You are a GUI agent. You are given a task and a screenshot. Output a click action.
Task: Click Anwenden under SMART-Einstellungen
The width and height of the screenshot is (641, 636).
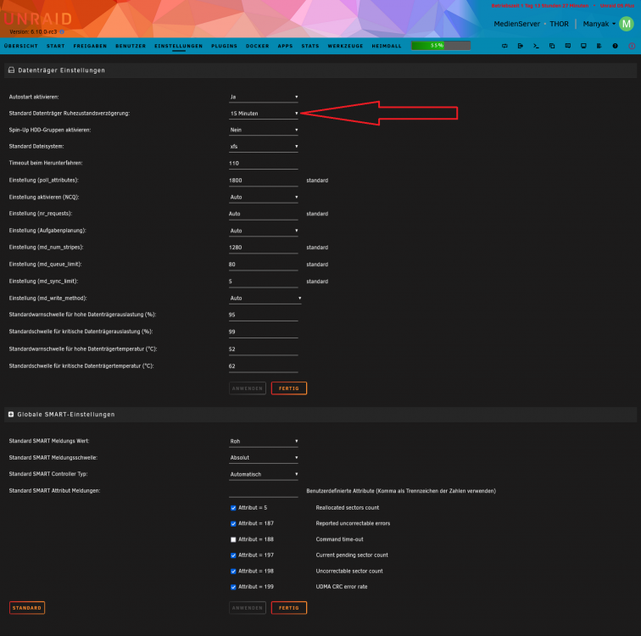[248, 608]
